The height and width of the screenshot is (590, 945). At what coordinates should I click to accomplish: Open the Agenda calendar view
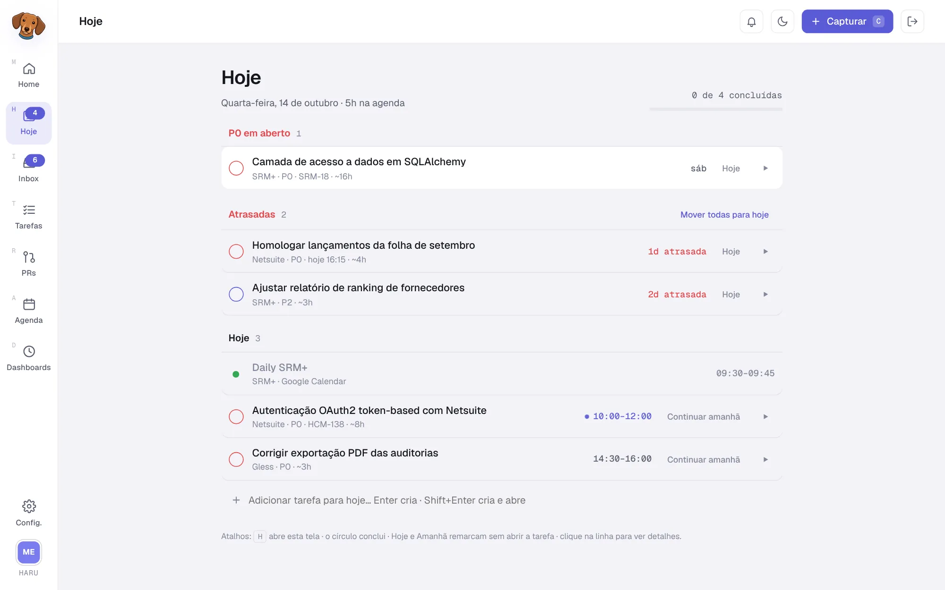(29, 312)
